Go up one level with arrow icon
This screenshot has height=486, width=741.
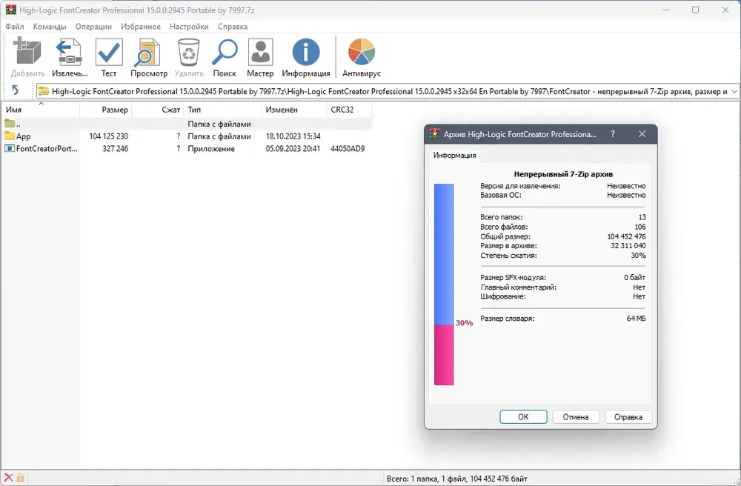point(15,90)
